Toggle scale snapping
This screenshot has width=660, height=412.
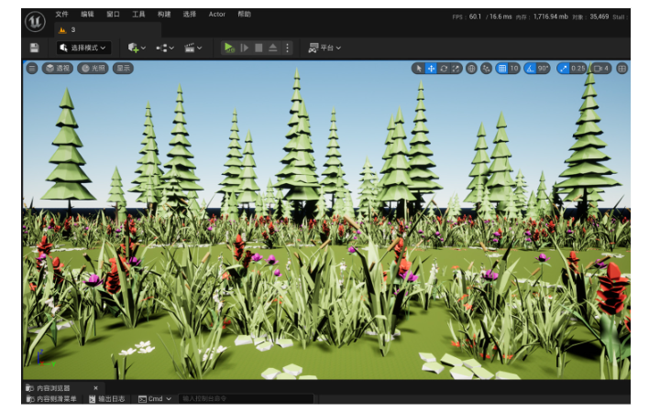tap(563, 69)
